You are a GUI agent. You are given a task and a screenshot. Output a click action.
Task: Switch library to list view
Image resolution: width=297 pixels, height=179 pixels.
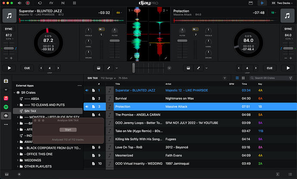click(x=237, y=78)
